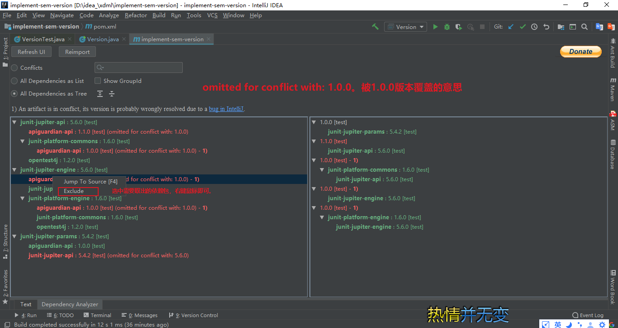Close the implement-sem-version editor tab

[209, 39]
